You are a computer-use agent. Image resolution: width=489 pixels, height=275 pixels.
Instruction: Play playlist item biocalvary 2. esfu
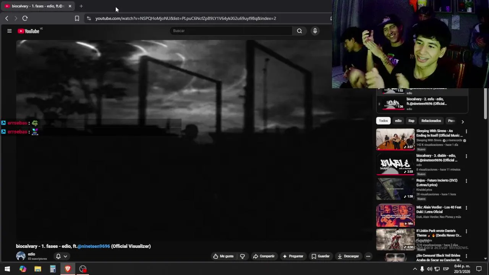(422, 104)
